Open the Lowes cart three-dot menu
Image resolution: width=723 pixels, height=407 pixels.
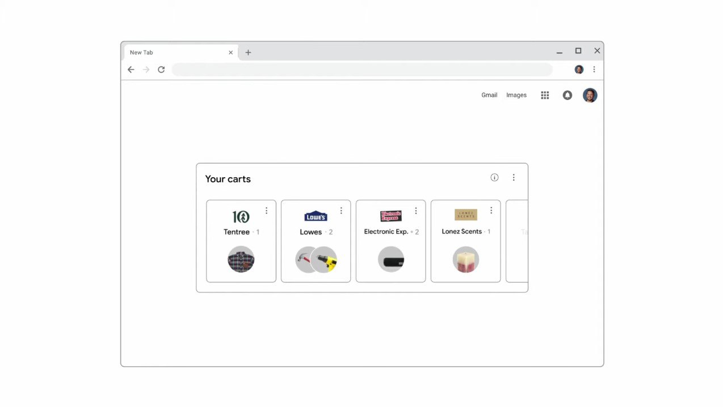tap(341, 211)
